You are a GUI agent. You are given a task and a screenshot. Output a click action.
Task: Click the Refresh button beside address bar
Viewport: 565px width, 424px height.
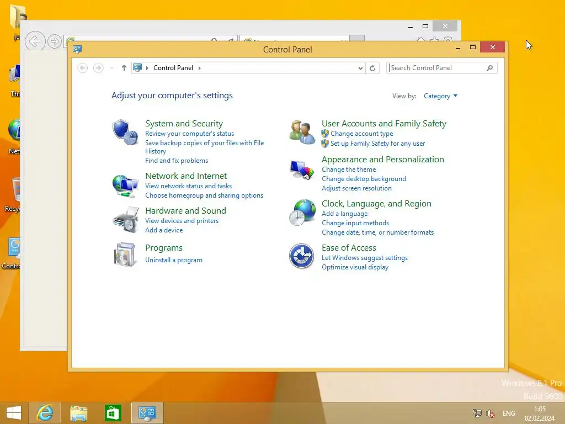[372, 68]
